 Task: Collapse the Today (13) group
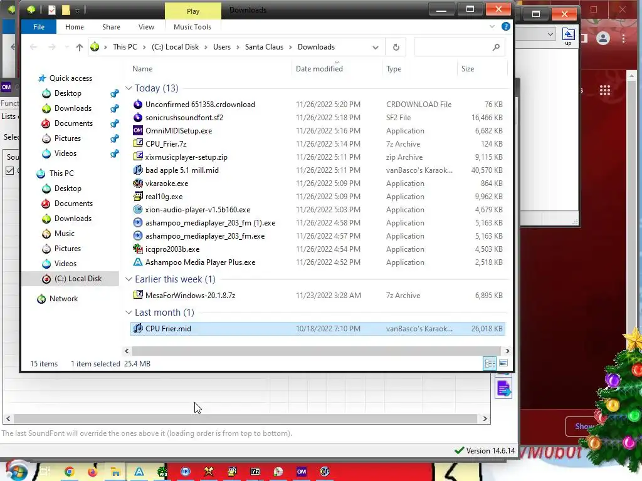129,88
